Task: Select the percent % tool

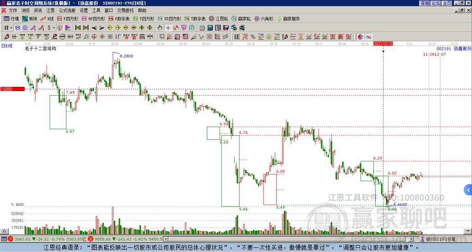Action: (x=253, y=37)
